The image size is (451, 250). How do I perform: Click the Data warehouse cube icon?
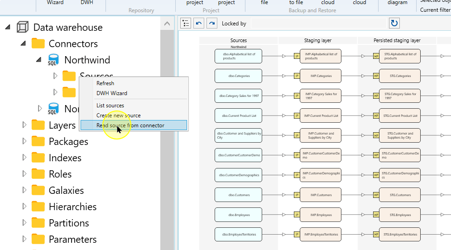23,27
